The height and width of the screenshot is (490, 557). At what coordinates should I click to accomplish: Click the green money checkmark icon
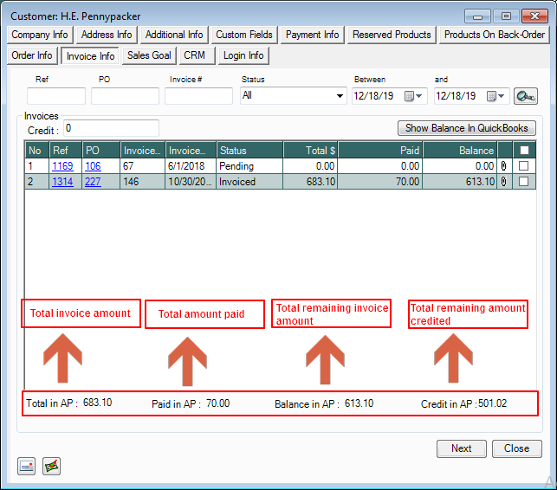pos(52,467)
